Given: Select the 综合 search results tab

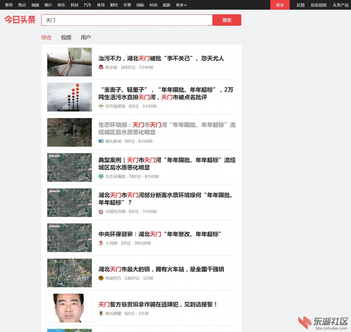Looking at the screenshot, I should [x=46, y=37].
